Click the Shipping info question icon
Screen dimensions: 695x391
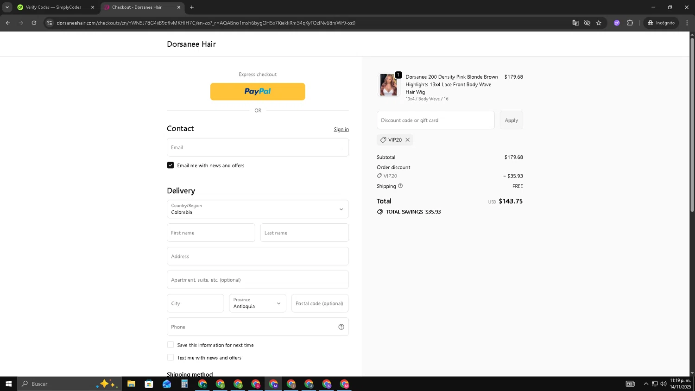coord(400,186)
